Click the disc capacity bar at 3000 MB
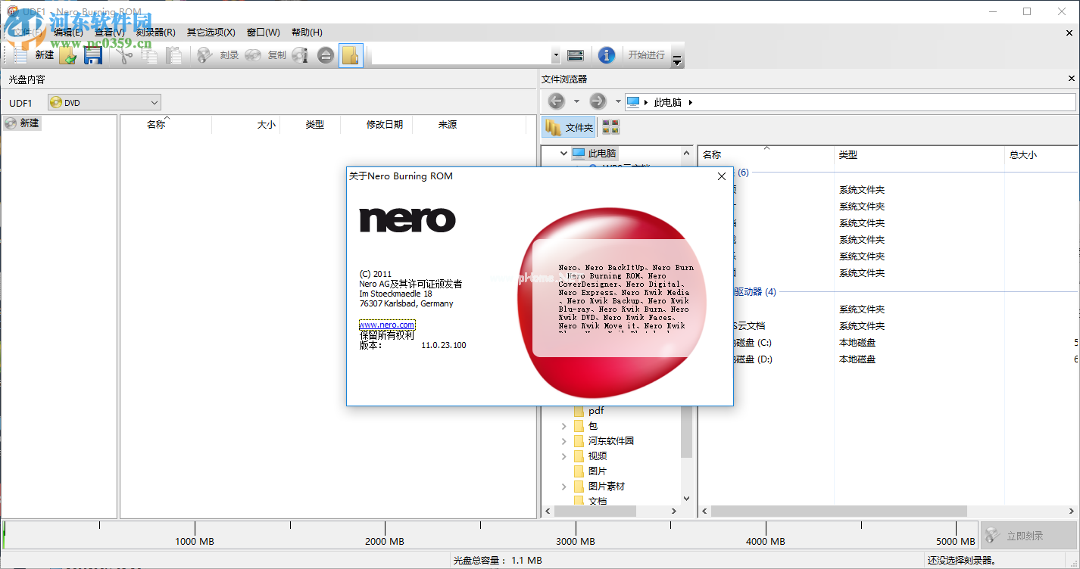Viewport: 1080px width, 569px height. (x=576, y=535)
